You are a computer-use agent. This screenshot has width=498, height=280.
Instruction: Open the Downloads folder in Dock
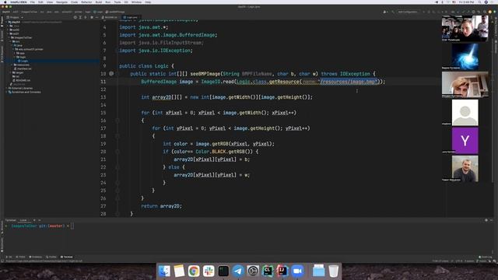tap(318, 271)
